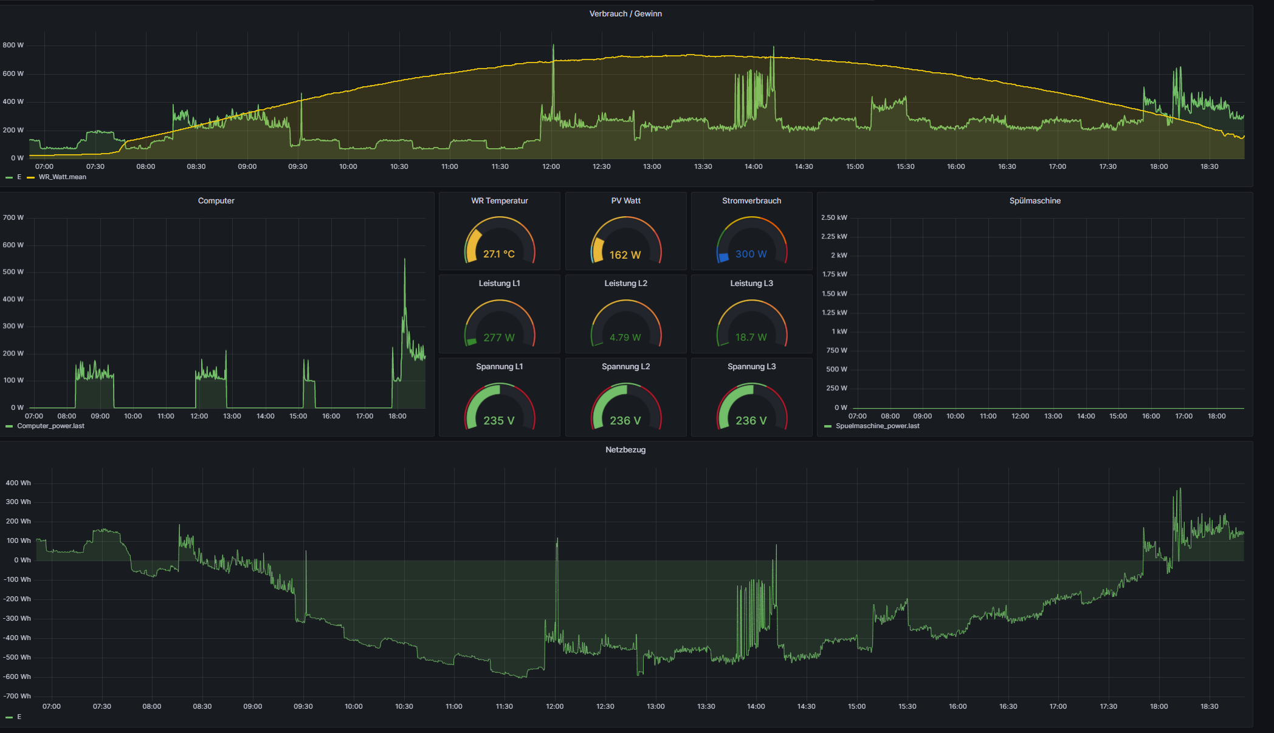Open the Spannung L2 panel title menu

625,366
